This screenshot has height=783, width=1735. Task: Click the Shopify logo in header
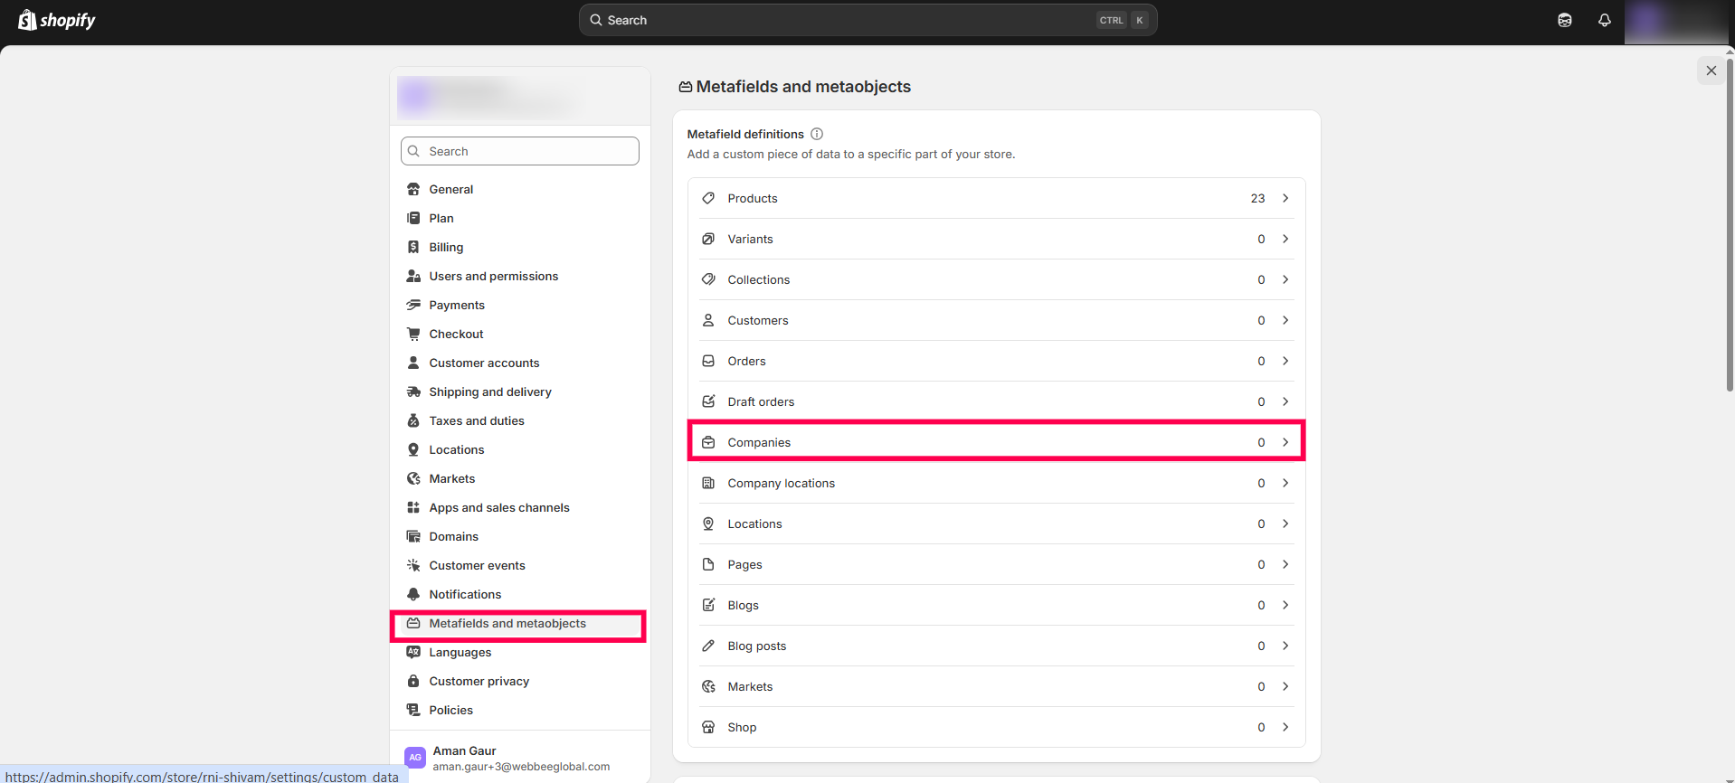57,20
